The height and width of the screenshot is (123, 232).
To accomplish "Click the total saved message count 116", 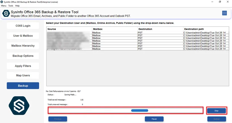I will point(82,100).
